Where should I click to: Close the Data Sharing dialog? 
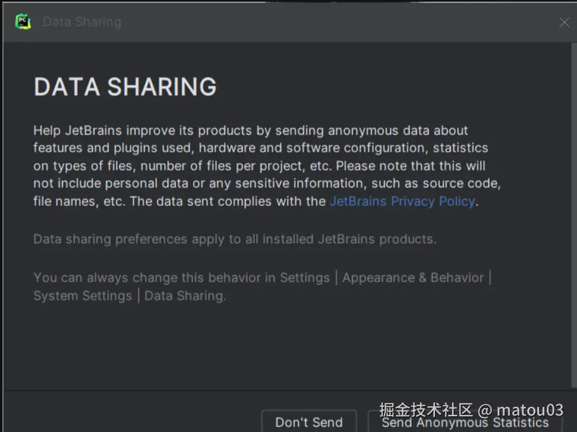coord(564,23)
